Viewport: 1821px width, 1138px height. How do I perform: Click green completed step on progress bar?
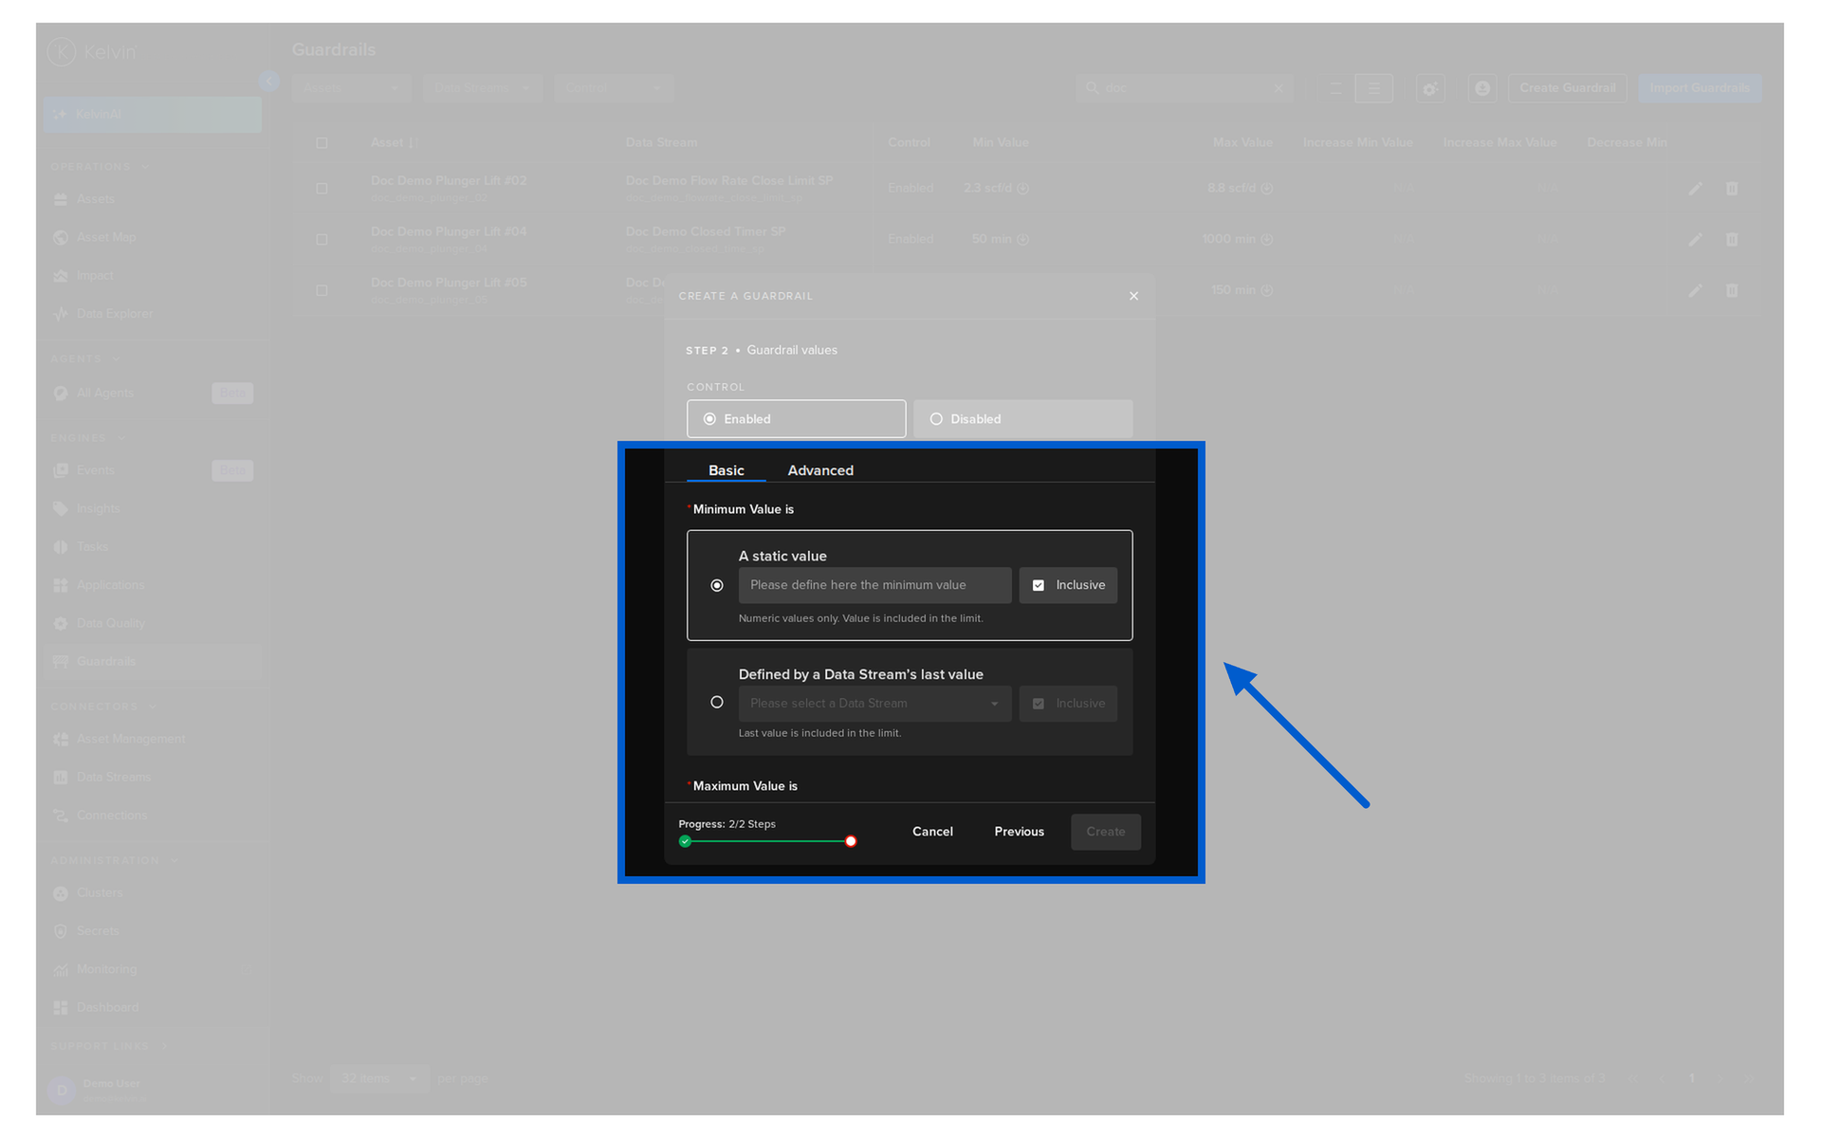tap(685, 841)
